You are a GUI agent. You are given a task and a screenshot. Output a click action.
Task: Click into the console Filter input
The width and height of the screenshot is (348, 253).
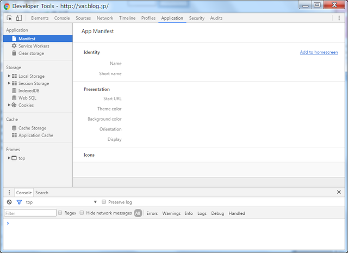point(30,213)
